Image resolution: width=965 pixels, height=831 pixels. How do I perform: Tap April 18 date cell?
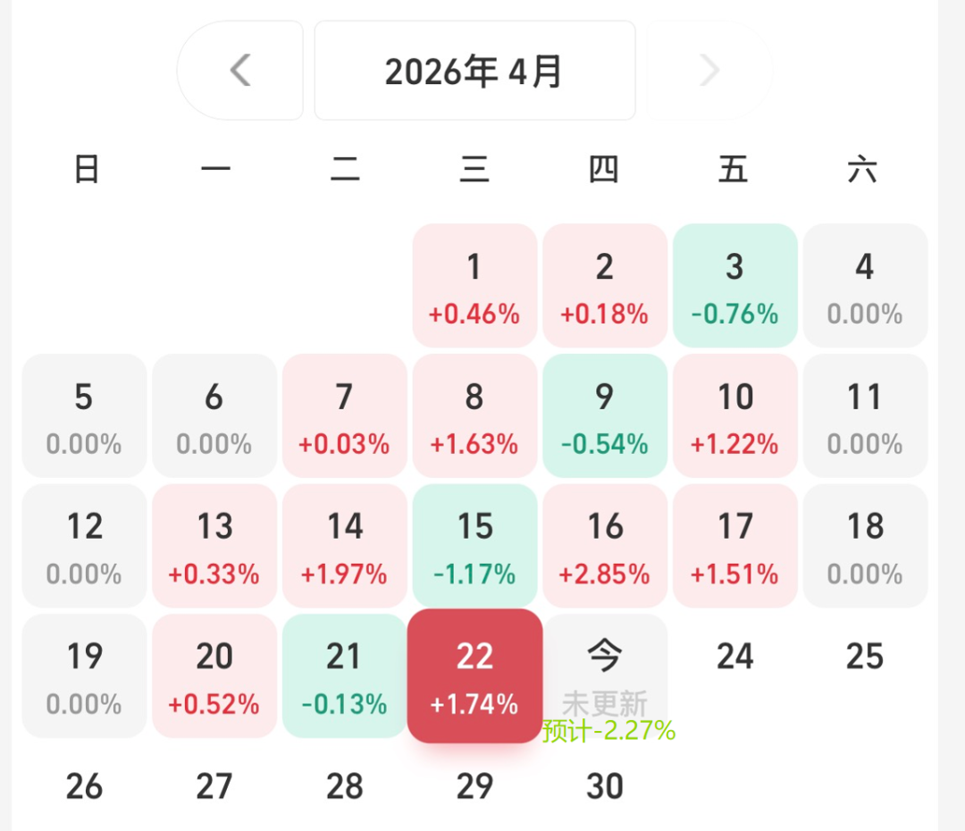click(865, 546)
